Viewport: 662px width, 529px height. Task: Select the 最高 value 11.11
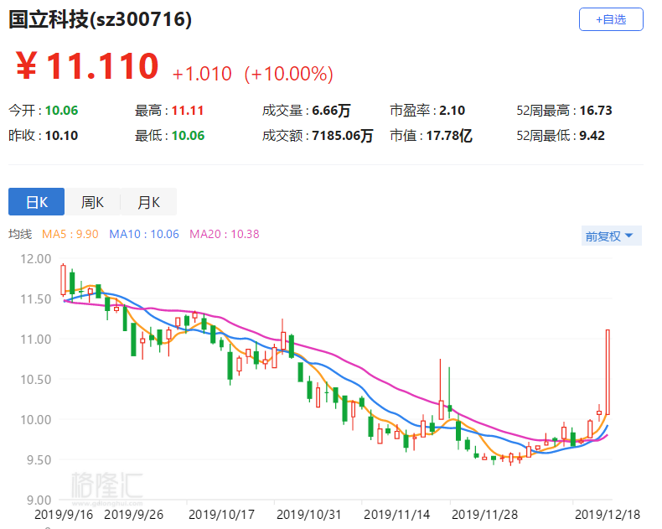click(x=188, y=111)
